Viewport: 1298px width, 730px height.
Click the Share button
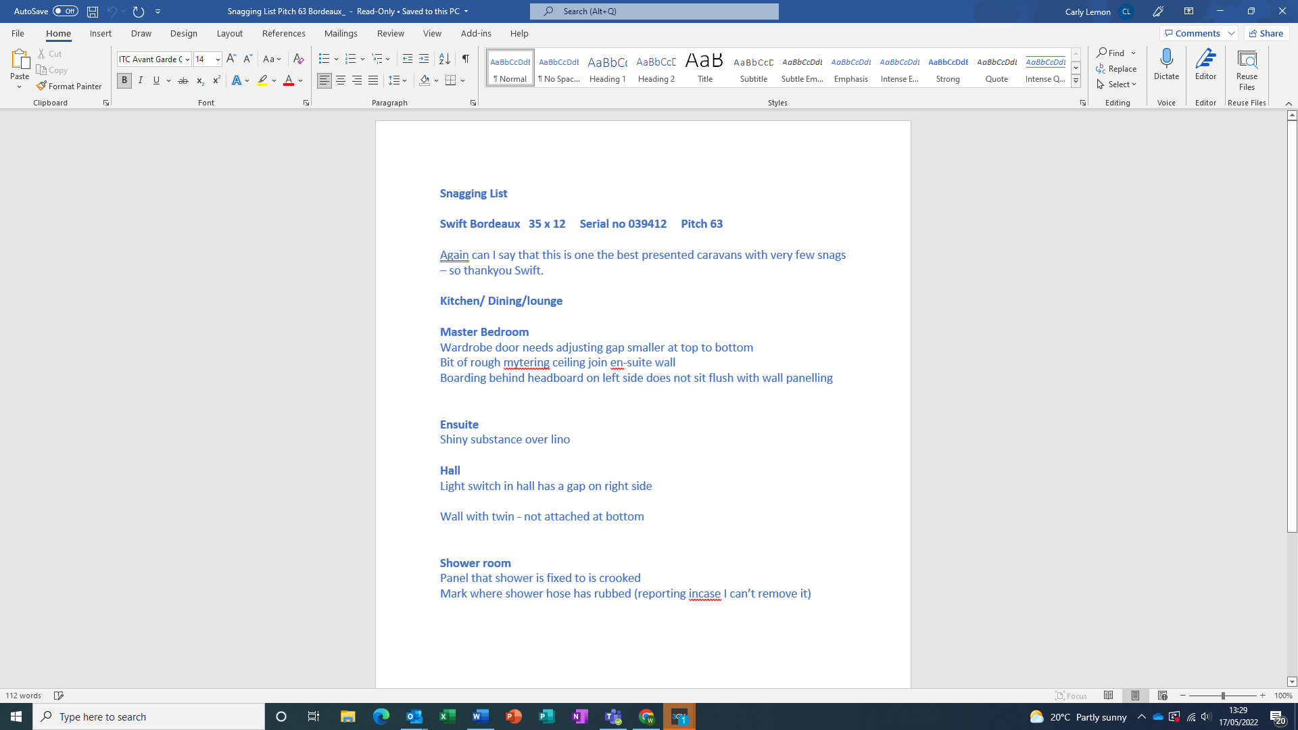tap(1266, 33)
